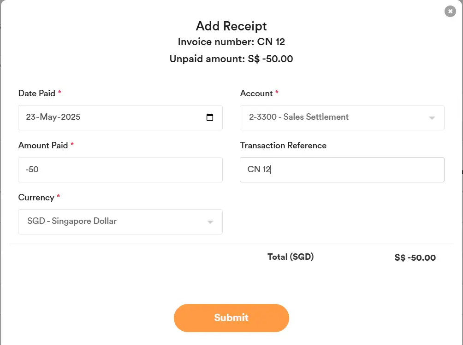463x345 pixels.
Task: Select the Amount Paid input field
Action: coord(120,170)
